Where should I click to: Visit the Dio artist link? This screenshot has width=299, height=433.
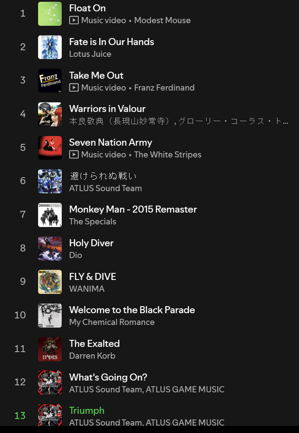click(x=76, y=255)
